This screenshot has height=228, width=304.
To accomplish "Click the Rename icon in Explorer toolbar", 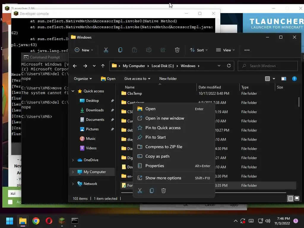I will 149,50.
